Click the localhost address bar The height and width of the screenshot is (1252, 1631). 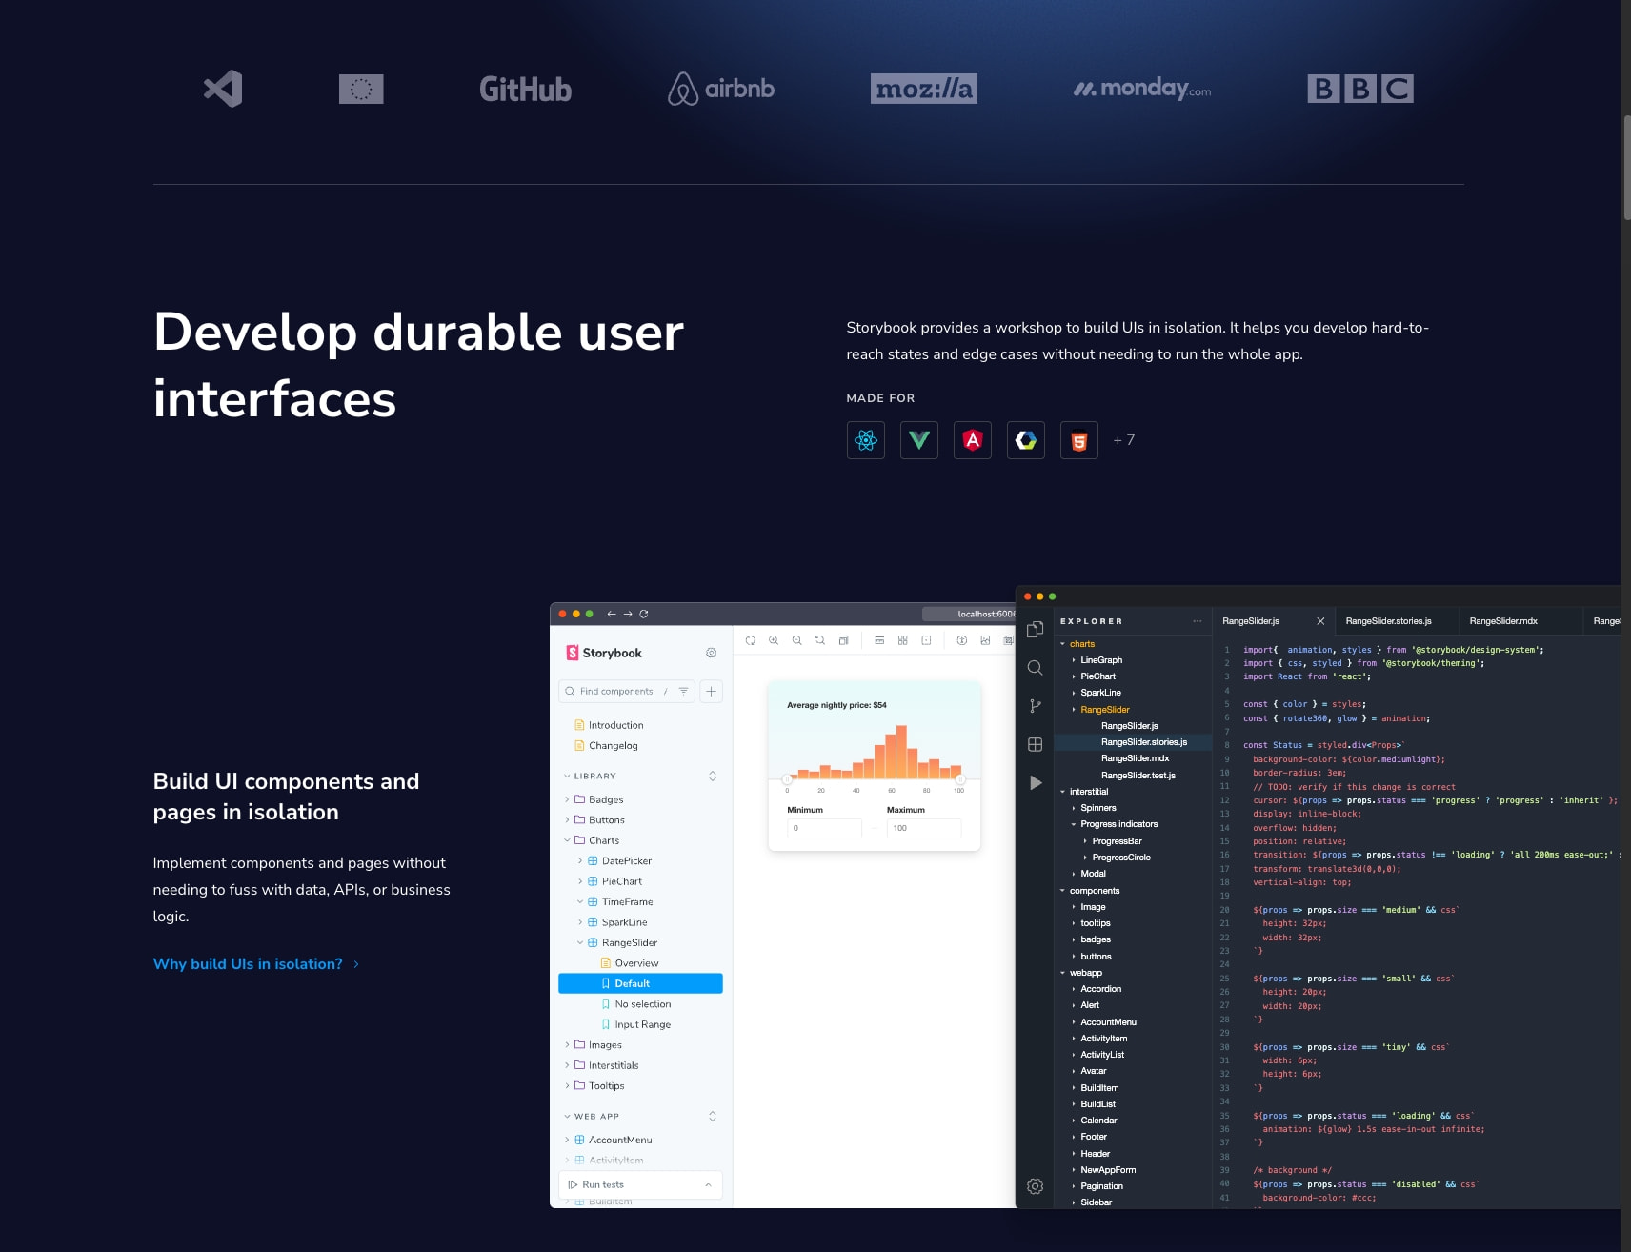click(x=969, y=615)
